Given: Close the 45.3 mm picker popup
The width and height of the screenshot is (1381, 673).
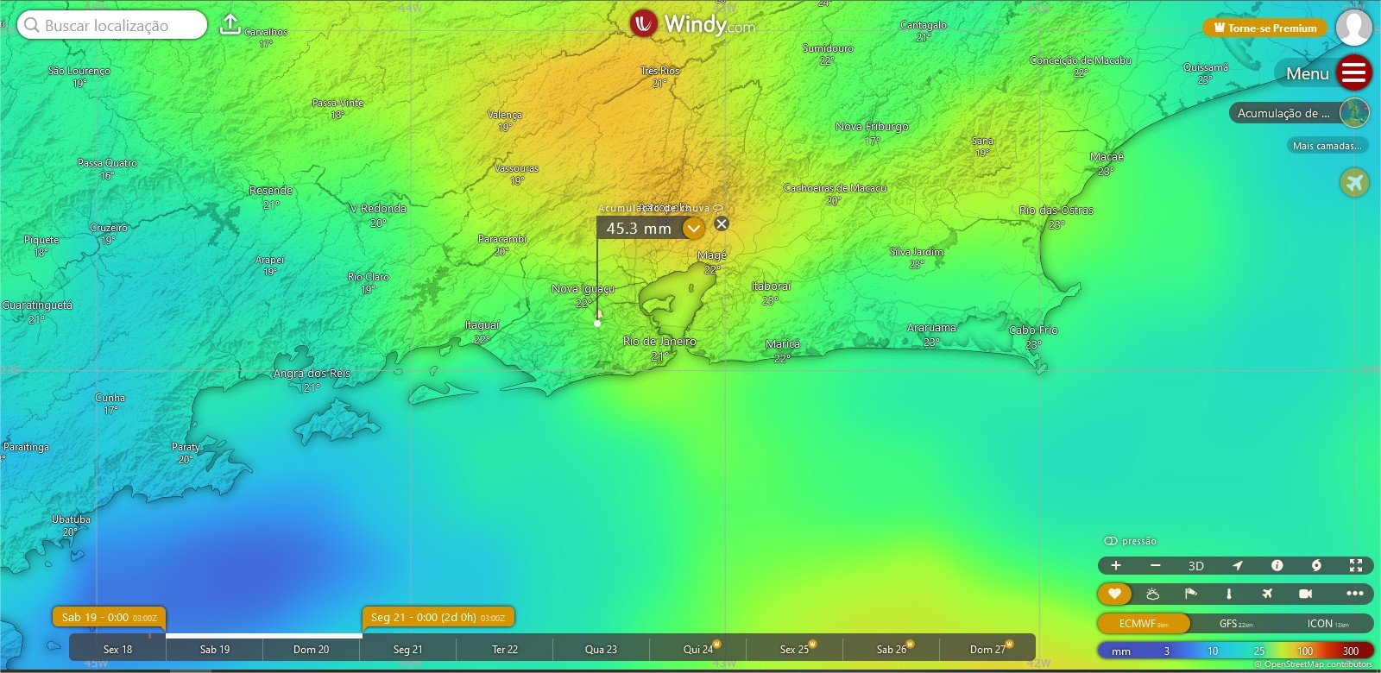Looking at the screenshot, I should tap(722, 223).
